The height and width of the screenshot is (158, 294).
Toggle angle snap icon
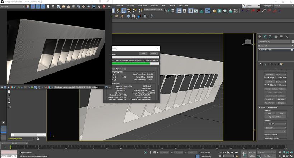pos(124,11)
